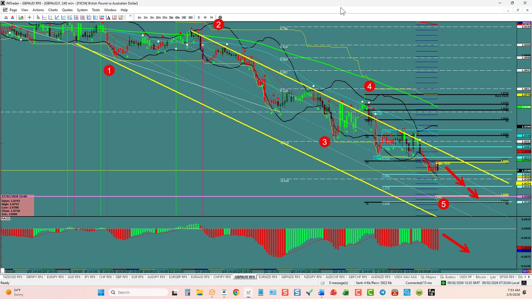Image resolution: width=532 pixels, height=299 pixels.
Task: Open the PATrader title bar app icon
Action: point(3,3)
